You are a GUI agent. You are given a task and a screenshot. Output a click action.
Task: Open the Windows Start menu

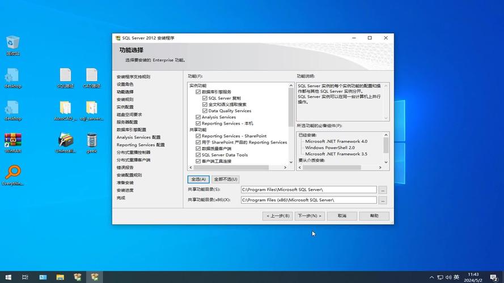tap(9, 277)
